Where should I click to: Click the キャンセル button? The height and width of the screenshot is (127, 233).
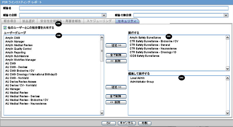(x=127, y=123)
